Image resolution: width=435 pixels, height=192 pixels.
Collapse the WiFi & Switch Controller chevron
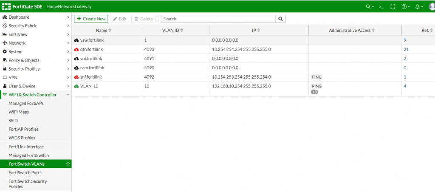click(68, 95)
